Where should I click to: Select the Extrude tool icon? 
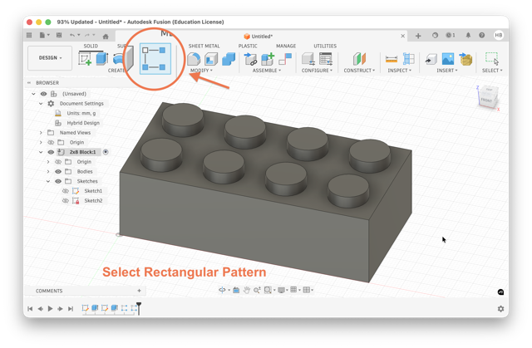point(101,58)
